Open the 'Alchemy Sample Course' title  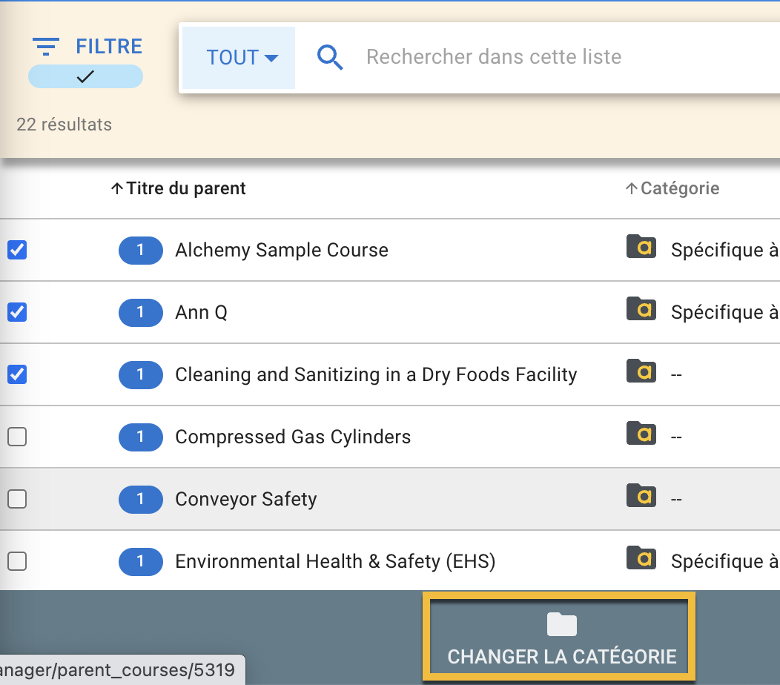[x=282, y=251]
